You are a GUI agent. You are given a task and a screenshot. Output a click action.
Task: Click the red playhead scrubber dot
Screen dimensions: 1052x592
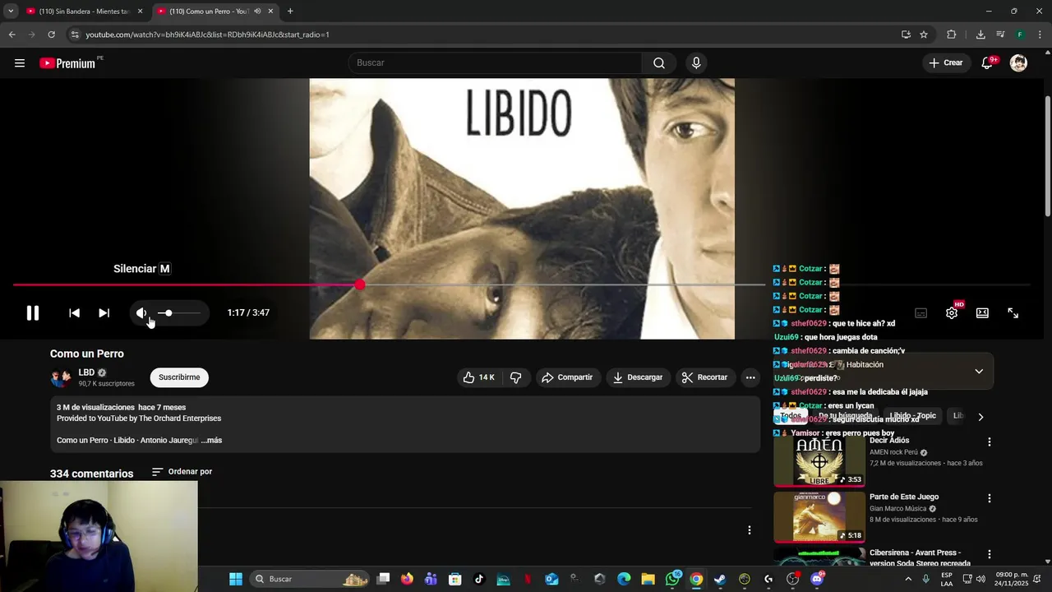(x=360, y=284)
